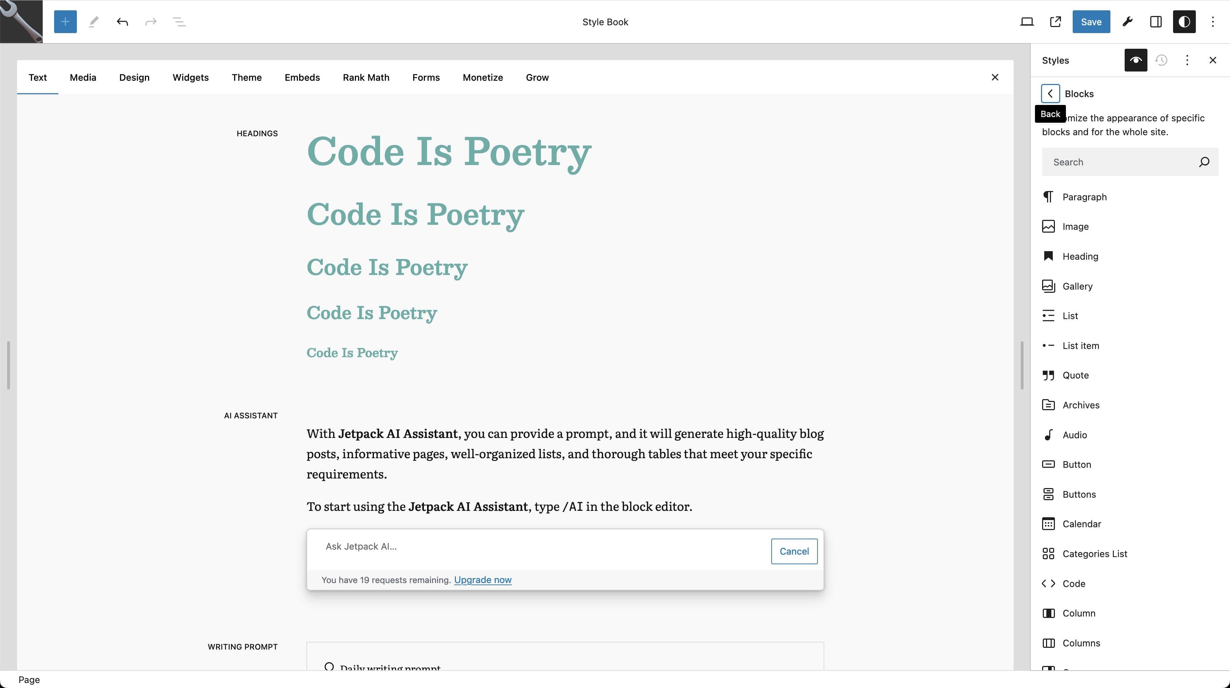Click the wrench tools icon in top bar
This screenshot has height=688, width=1230.
tap(1127, 21)
